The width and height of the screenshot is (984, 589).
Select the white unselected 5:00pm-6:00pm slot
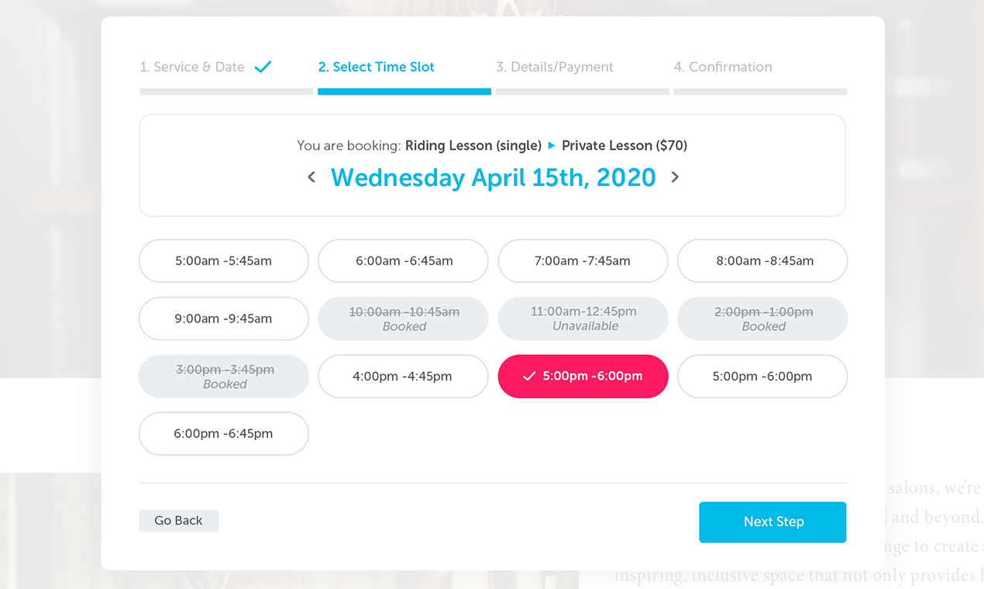[x=762, y=377]
